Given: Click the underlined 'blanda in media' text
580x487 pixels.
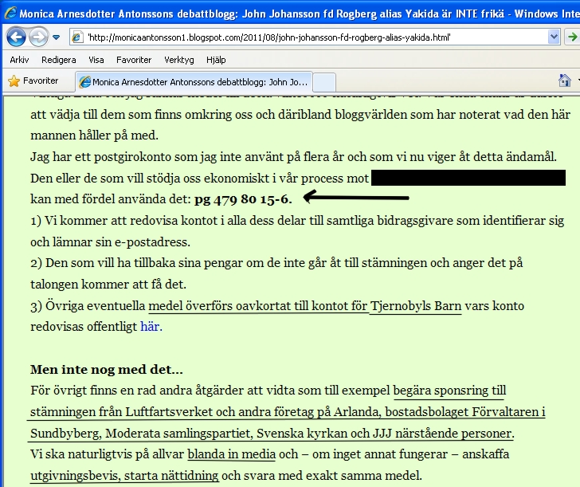Looking at the screenshot, I should pos(232,454).
